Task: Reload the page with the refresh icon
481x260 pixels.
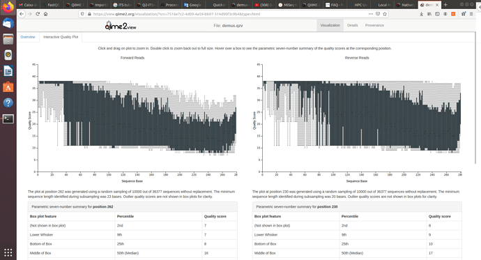Action: point(38,14)
